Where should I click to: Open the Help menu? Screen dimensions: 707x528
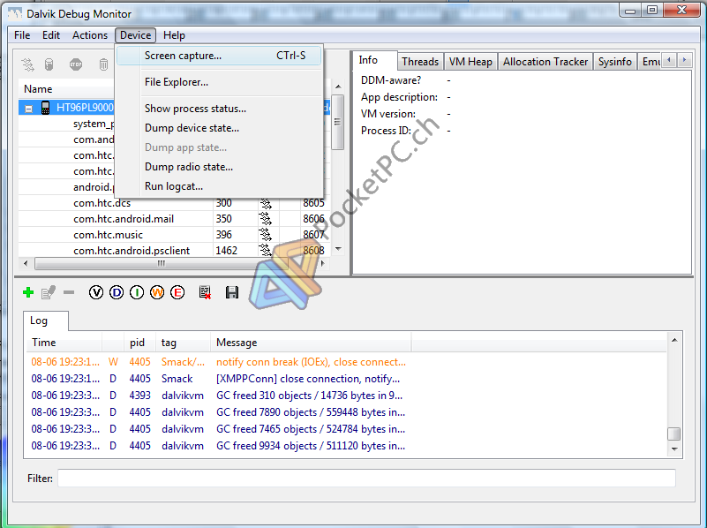point(174,35)
